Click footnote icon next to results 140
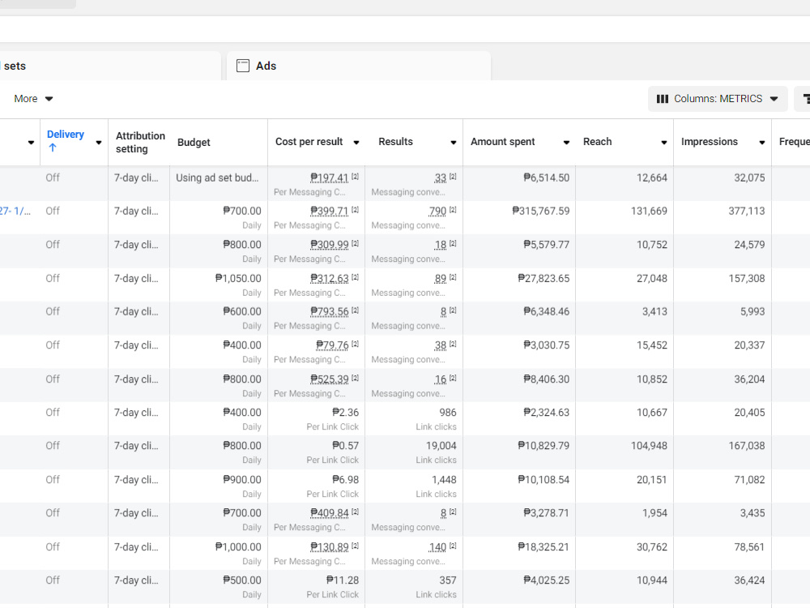Image resolution: width=810 pixels, height=608 pixels. click(453, 546)
